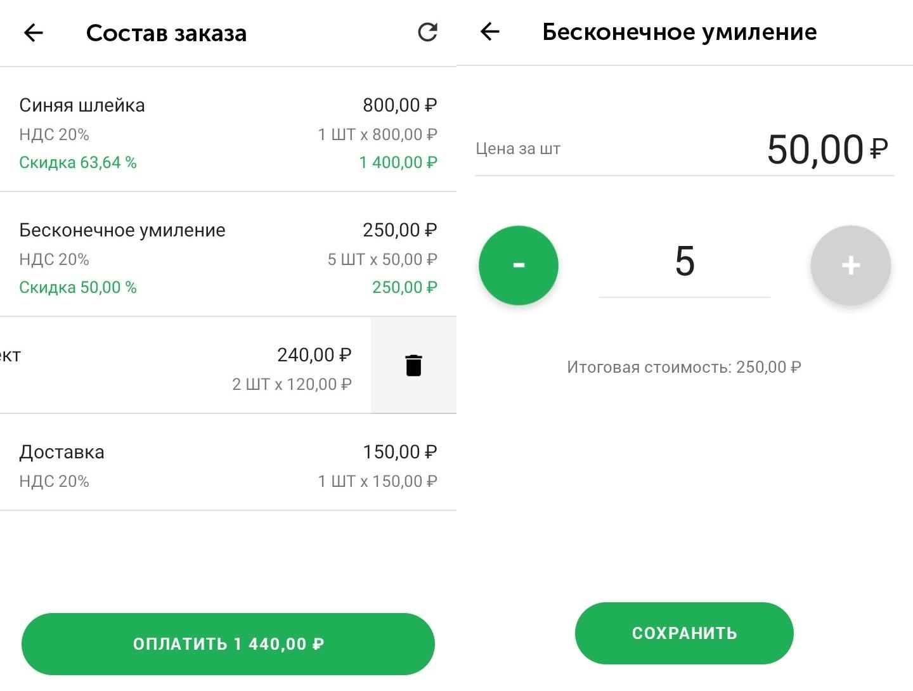Edit the price per piece 50,00 ₽
This screenshot has width=913, height=691.
click(827, 150)
